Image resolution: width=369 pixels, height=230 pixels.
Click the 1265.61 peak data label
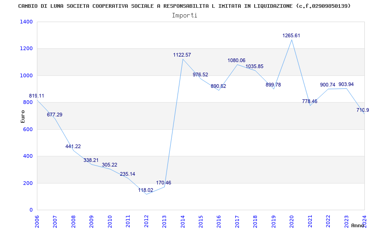[292, 36]
